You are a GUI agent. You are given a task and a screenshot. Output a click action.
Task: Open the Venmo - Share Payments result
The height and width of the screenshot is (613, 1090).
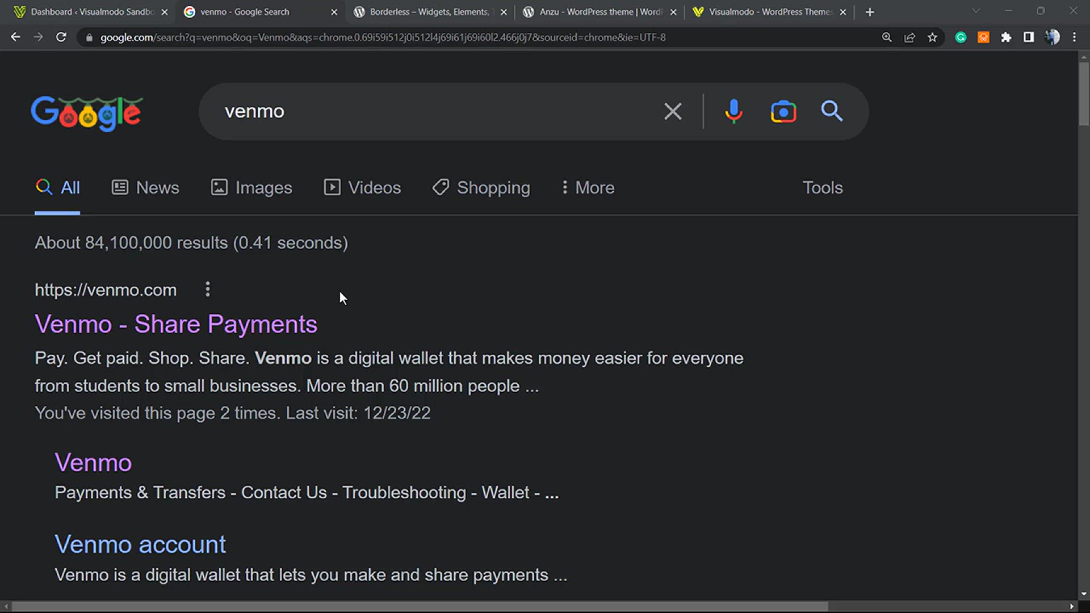(x=176, y=325)
